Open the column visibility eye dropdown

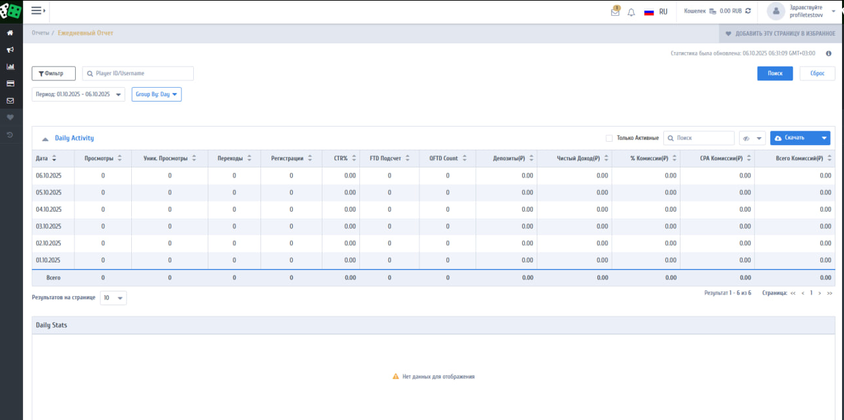(752, 138)
